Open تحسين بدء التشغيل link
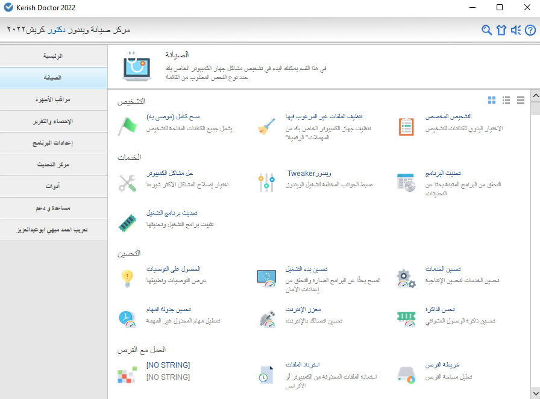The image size is (540, 399). [306, 269]
